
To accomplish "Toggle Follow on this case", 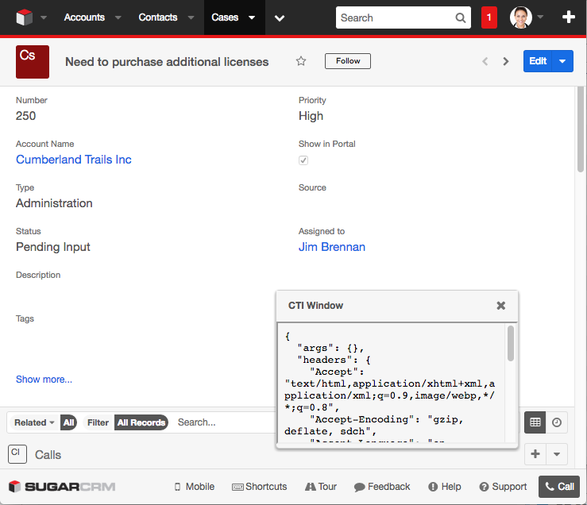I will click(x=348, y=61).
